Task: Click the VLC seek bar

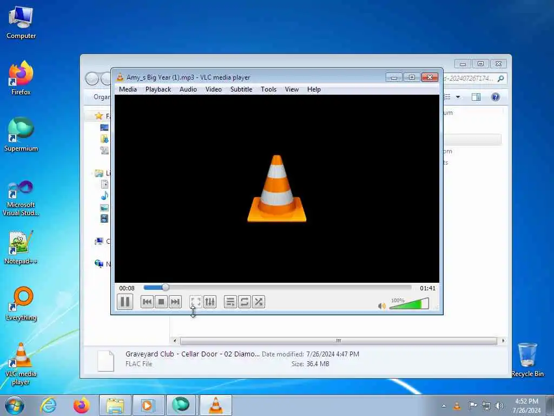Action: (278, 288)
